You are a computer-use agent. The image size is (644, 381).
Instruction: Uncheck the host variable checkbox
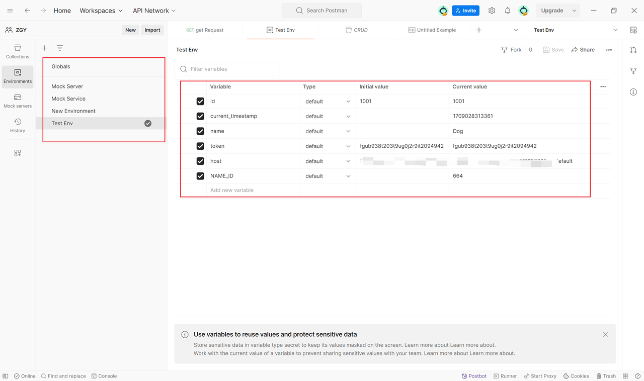[x=200, y=161]
